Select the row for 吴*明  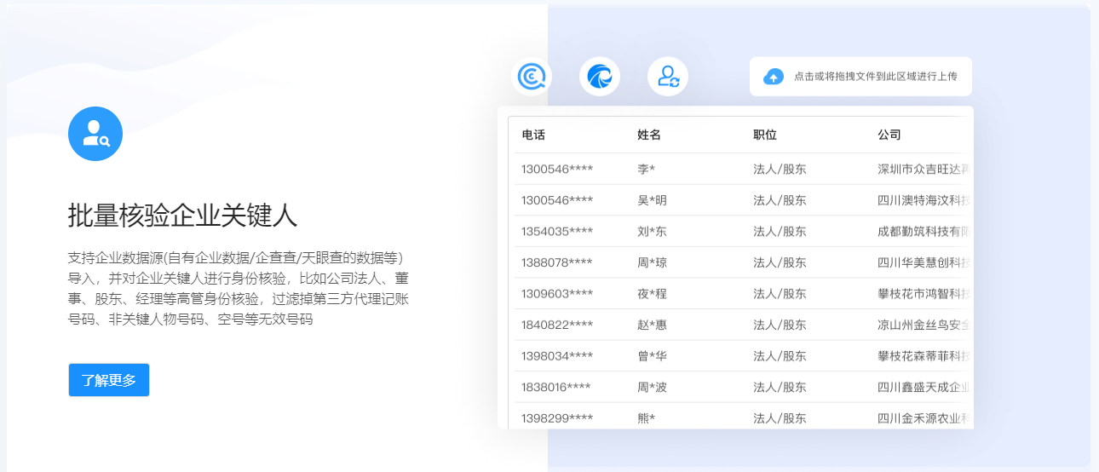coord(653,200)
